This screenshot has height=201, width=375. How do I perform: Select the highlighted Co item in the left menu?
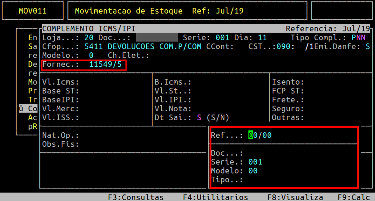point(30,108)
